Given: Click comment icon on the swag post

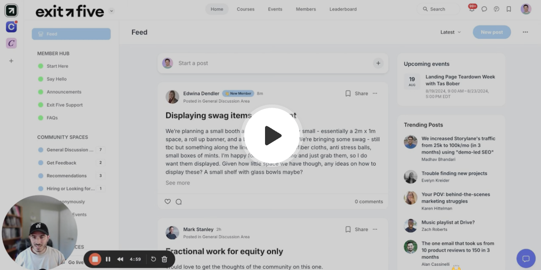Looking at the screenshot, I should (x=178, y=201).
